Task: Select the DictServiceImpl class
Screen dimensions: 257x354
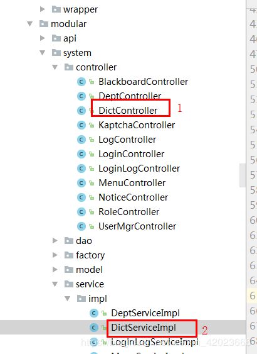Action: (144, 328)
